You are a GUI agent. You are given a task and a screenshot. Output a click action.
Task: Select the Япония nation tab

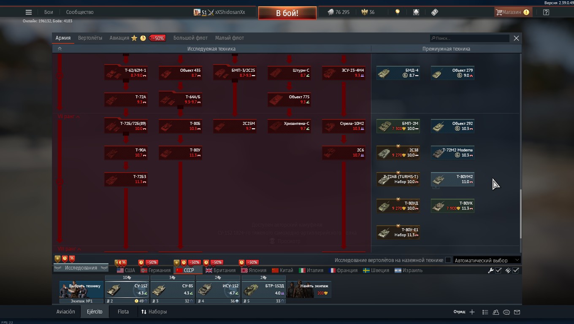254,270
